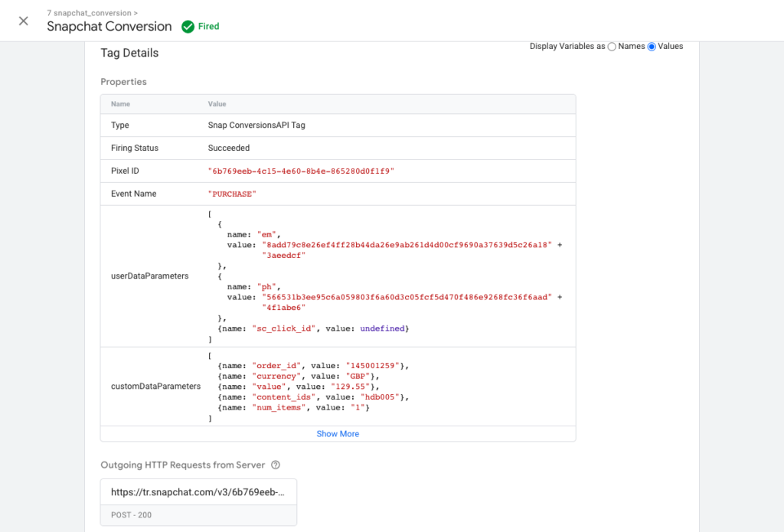Click the customDataParameters row label
The image size is (784, 532).
point(156,386)
